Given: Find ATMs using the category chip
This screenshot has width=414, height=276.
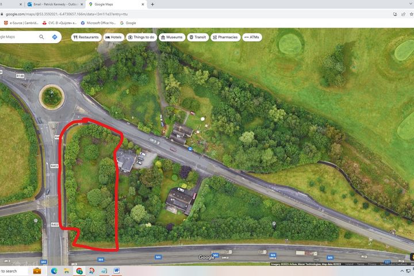Looking at the screenshot, I should [252, 37].
